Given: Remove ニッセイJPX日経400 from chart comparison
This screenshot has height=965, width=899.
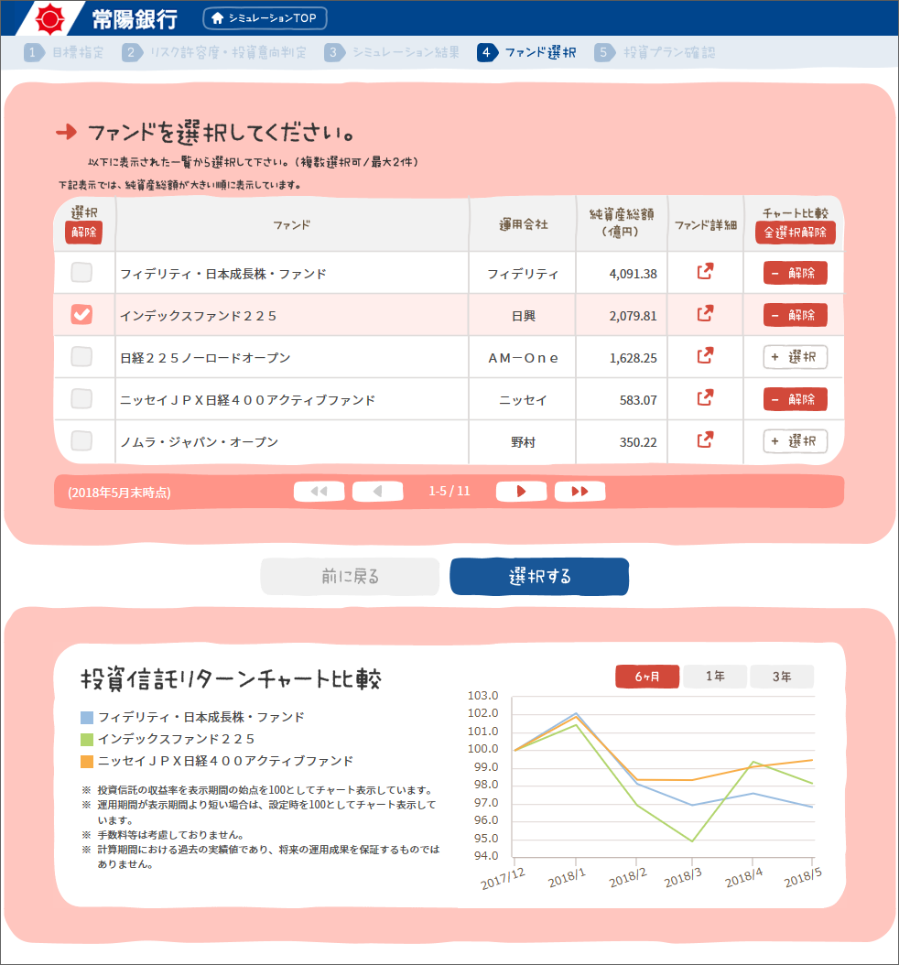Looking at the screenshot, I should click(x=795, y=399).
